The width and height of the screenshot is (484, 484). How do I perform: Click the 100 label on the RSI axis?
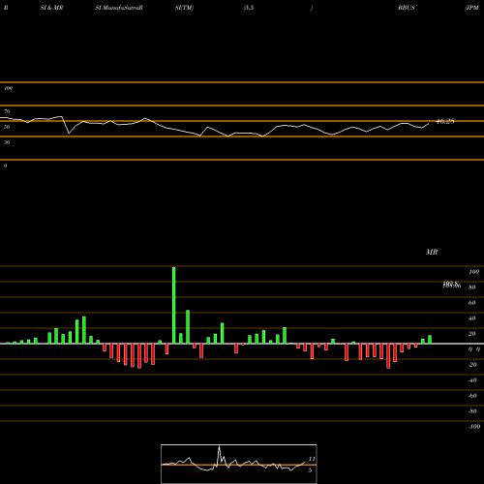click(x=8, y=88)
